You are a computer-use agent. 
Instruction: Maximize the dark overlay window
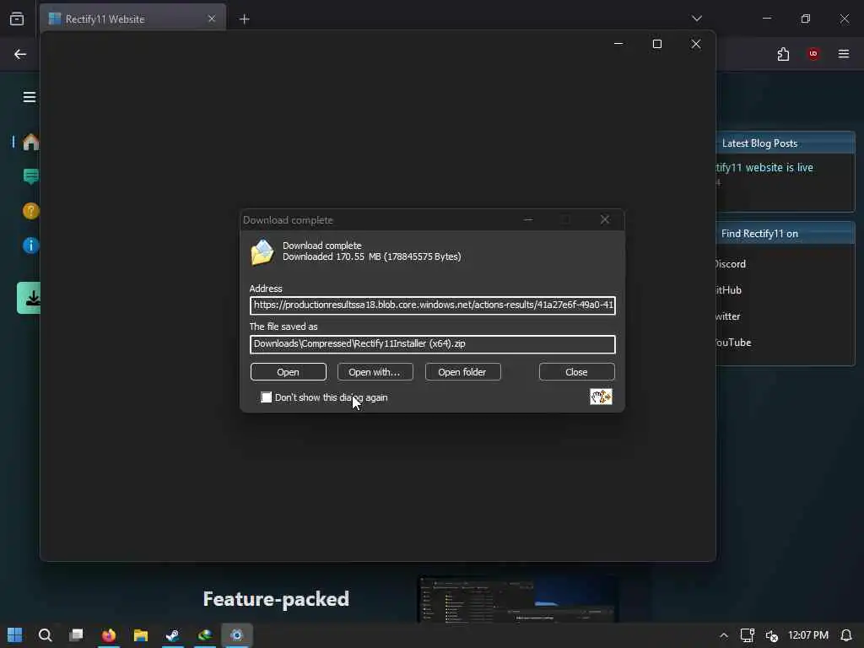pos(656,44)
